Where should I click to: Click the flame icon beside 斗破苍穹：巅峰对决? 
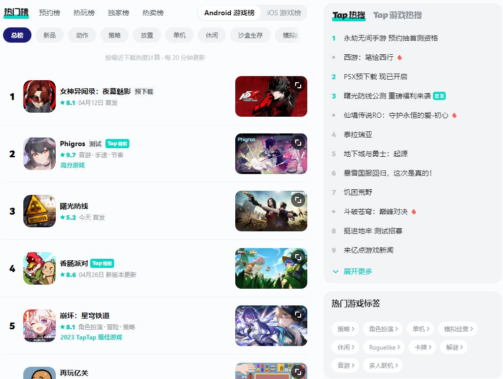(x=414, y=212)
